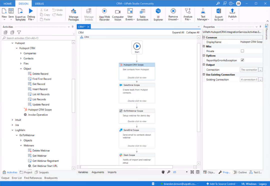Image resolution: width=270 pixels, height=186 pixels.
Task: Click Expand All in designer
Action: pyautogui.click(x=178, y=32)
